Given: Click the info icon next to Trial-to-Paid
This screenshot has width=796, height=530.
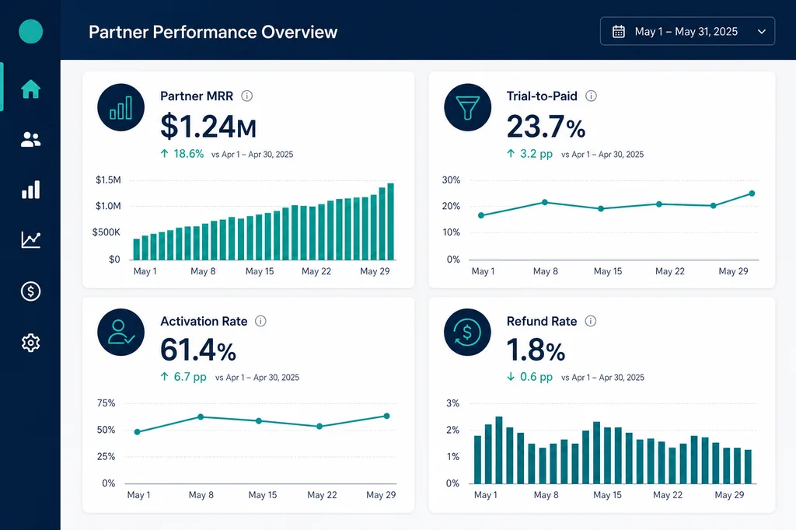Looking at the screenshot, I should pos(591,96).
